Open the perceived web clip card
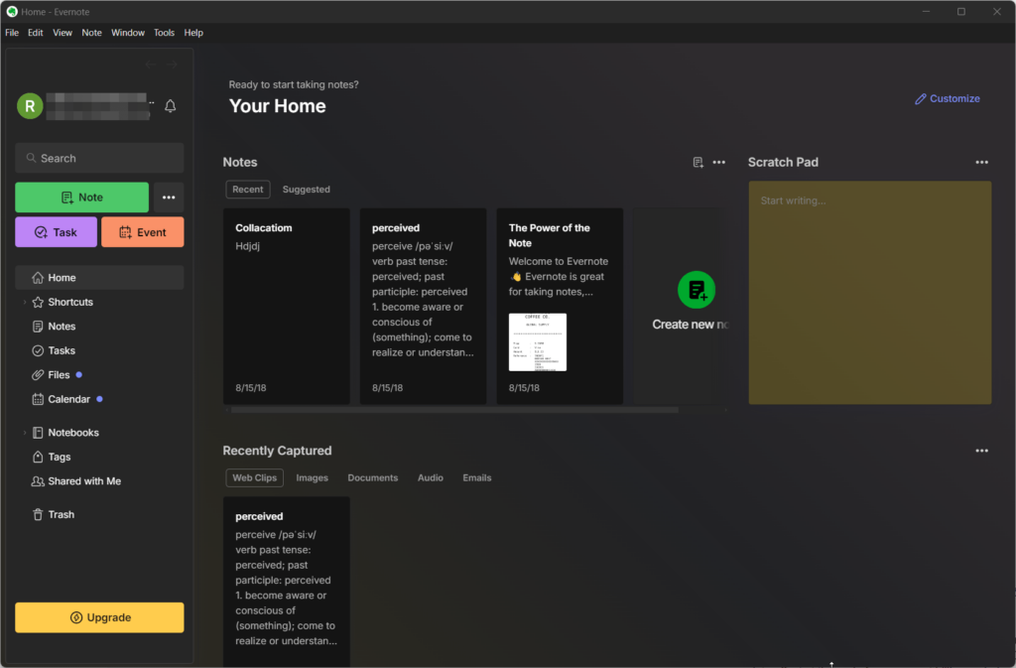Viewport: 1016px width, 668px height. coord(287,582)
